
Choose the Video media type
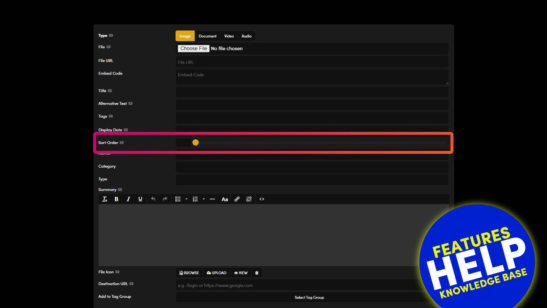click(229, 36)
